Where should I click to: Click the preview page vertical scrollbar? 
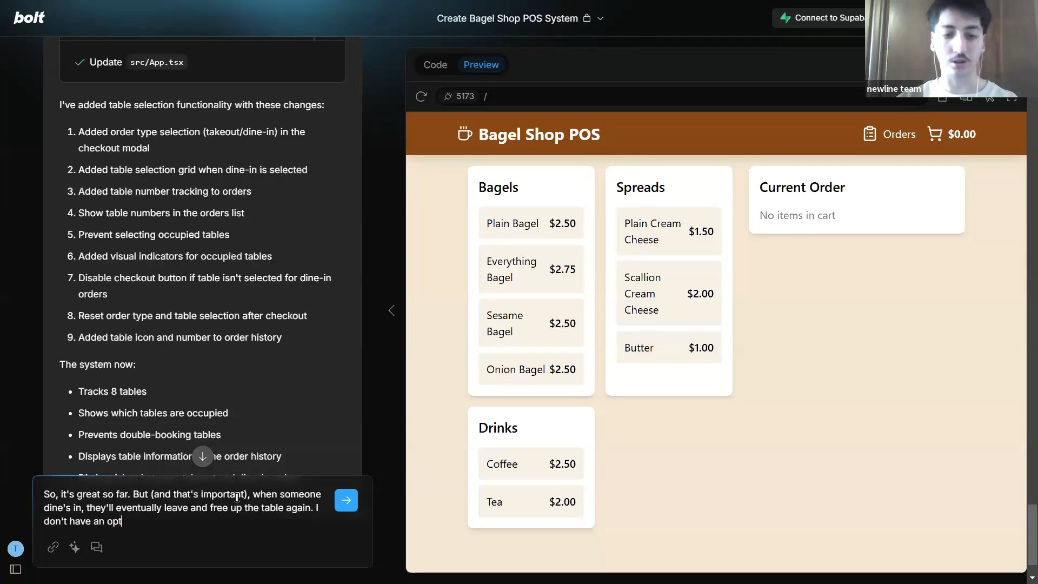pos(1032,534)
